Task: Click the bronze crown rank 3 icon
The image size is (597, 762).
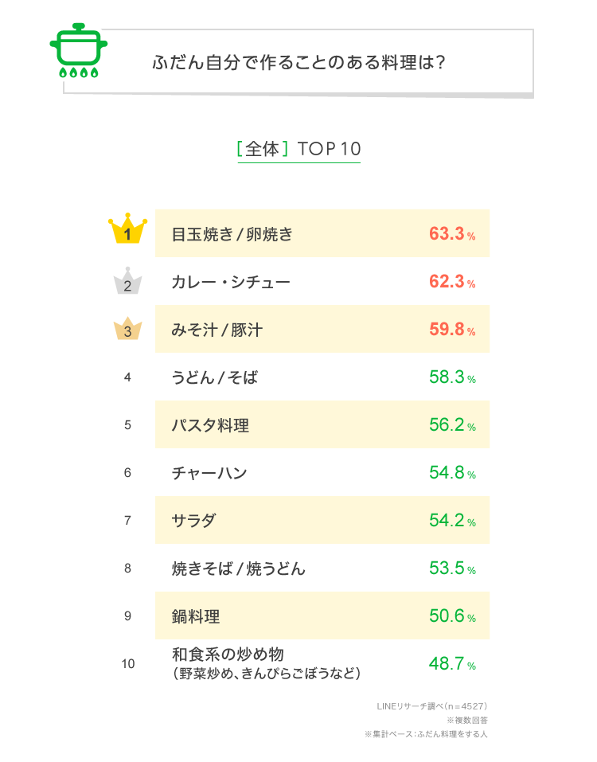Action: point(127,329)
